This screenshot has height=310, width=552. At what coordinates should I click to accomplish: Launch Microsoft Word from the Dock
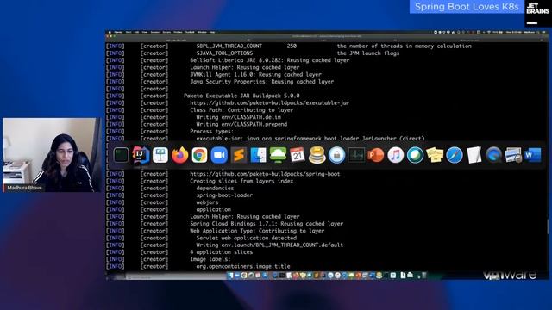533,155
